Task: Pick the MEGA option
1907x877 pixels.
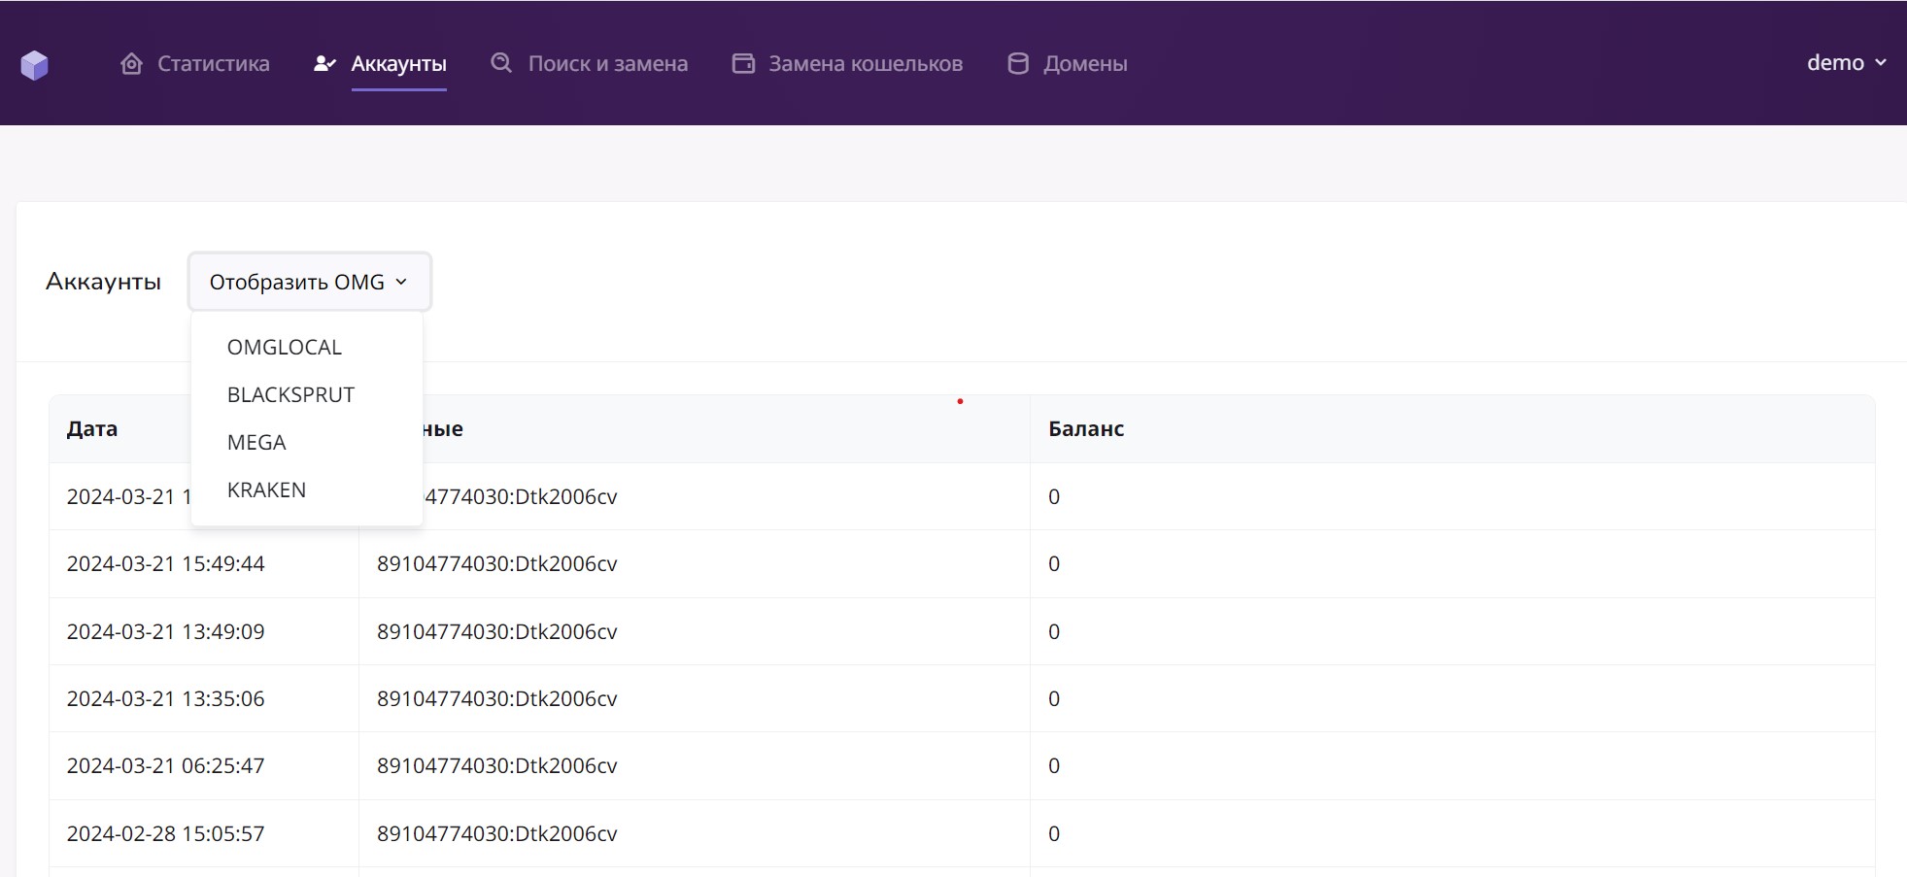Action: (x=256, y=443)
